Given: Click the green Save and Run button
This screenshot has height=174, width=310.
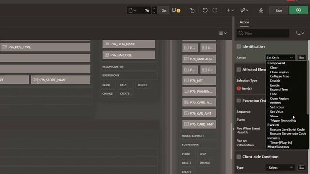Looking at the screenshot, I should click(x=298, y=10).
